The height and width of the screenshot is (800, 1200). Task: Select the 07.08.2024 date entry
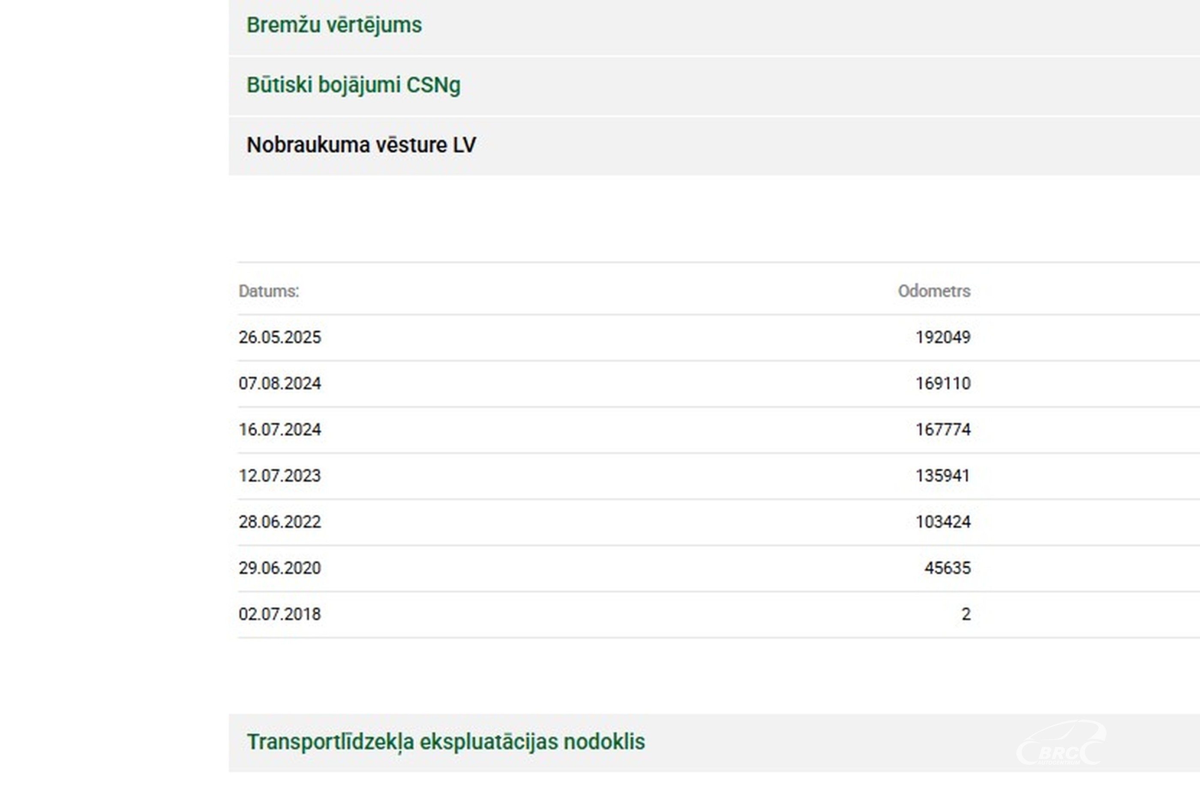point(279,384)
